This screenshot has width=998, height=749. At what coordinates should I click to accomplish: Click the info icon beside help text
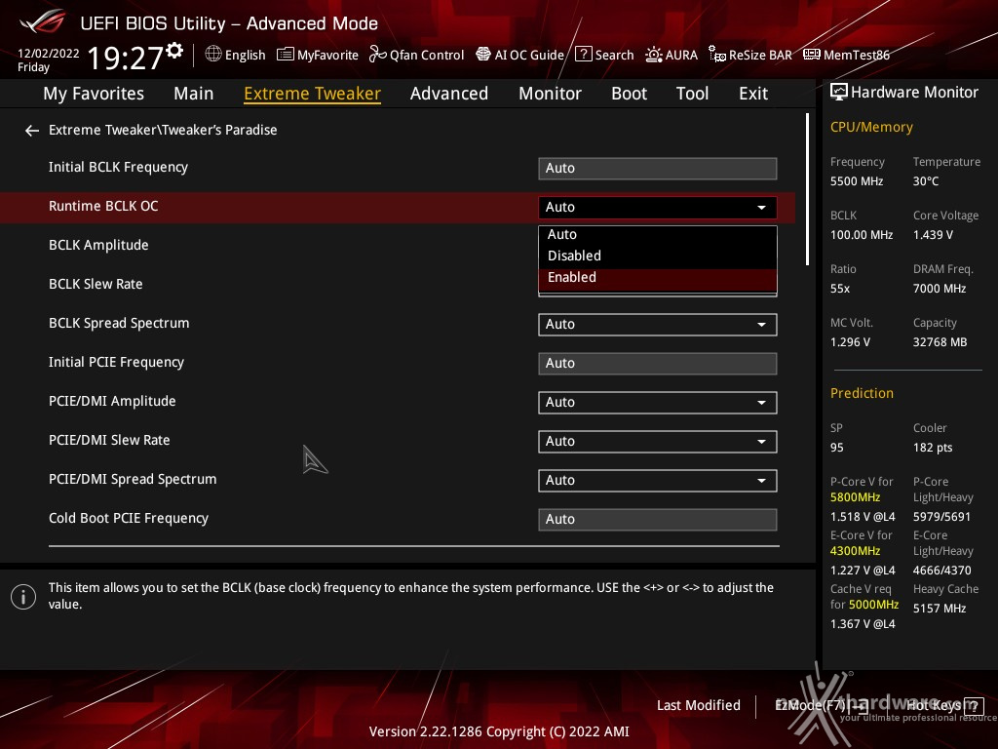point(23,597)
